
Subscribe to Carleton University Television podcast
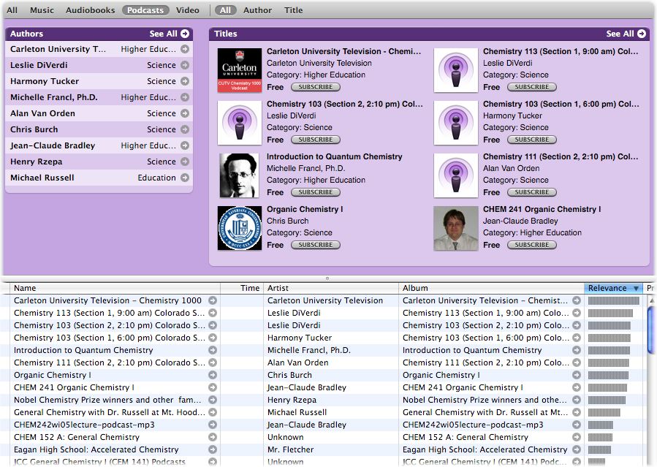click(x=316, y=87)
